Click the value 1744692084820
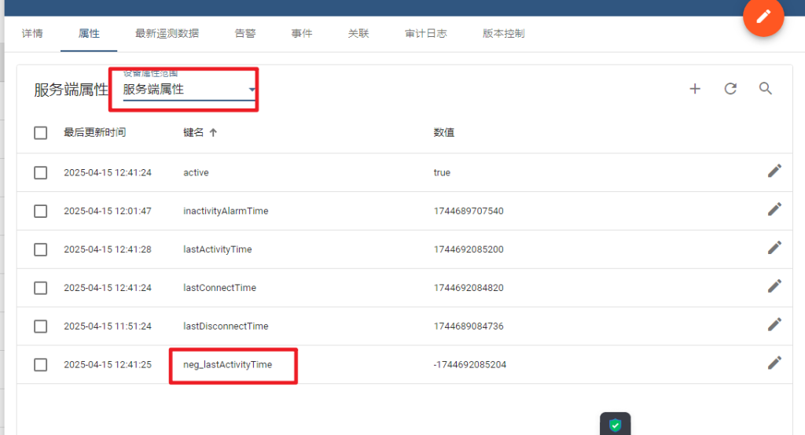Screen dimensions: 805x435 click(x=469, y=288)
